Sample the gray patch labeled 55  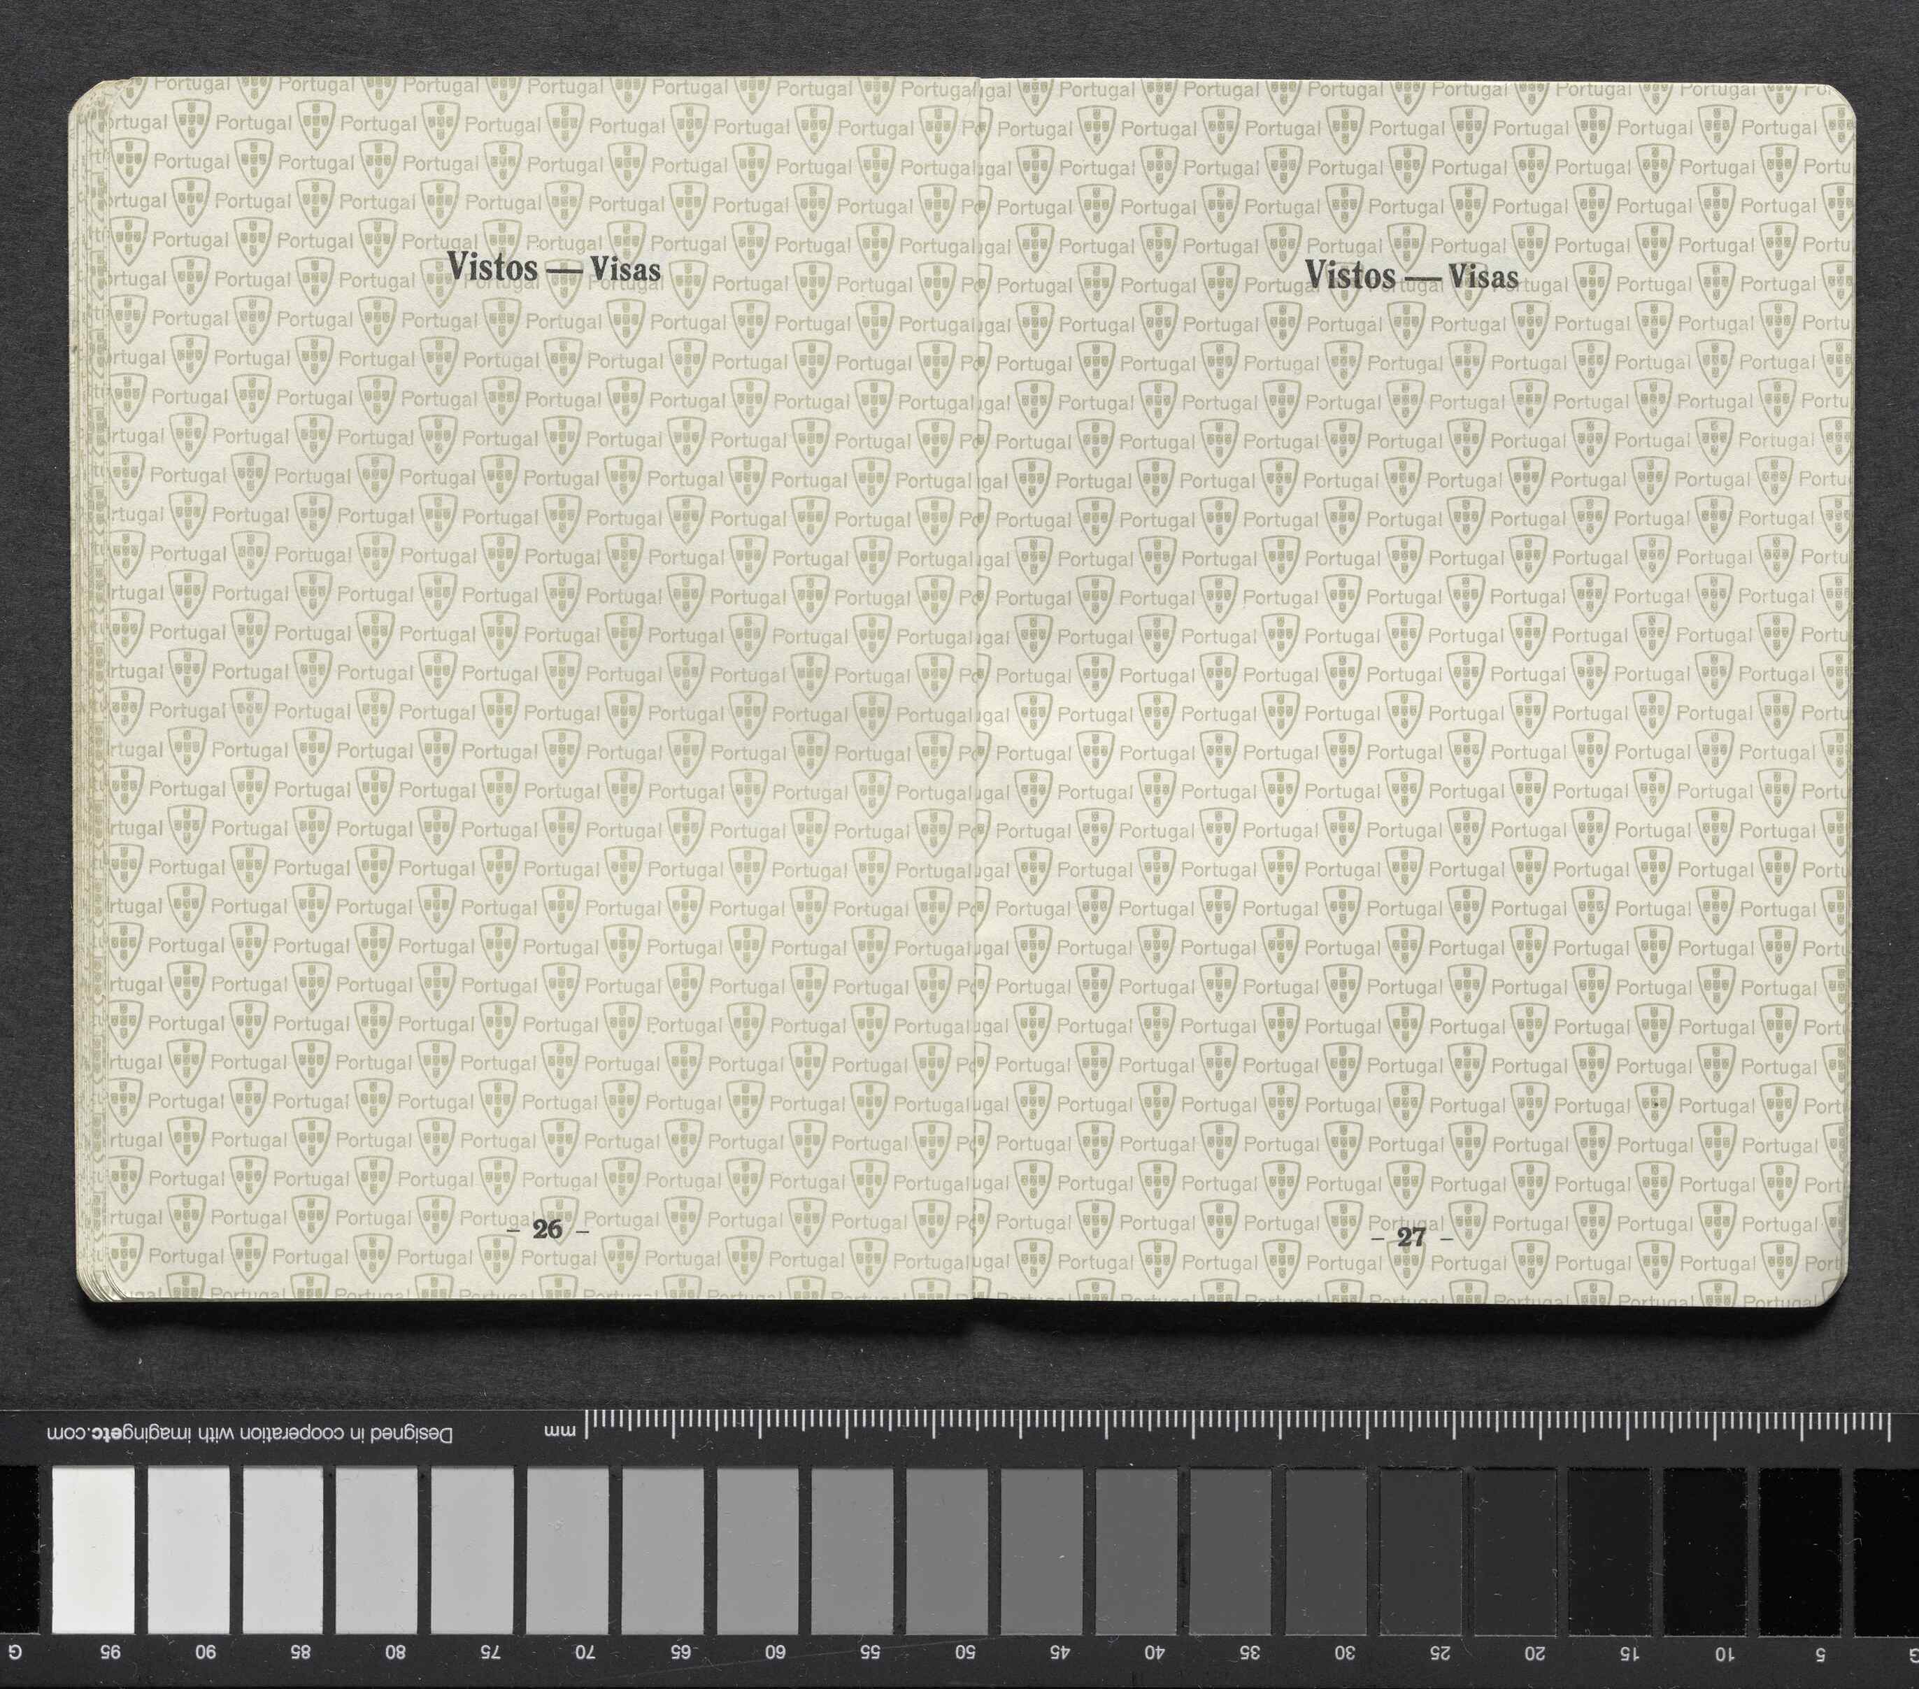click(x=852, y=1551)
